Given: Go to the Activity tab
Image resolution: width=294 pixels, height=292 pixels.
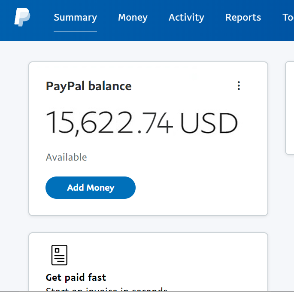Looking at the screenshot, I should point(186,18).
